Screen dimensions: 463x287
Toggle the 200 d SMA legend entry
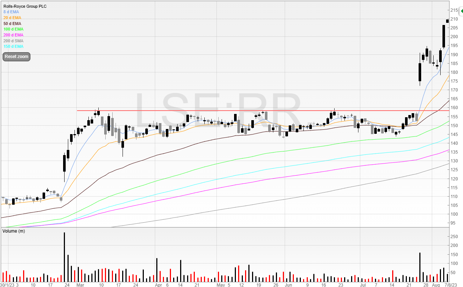point(13,41)
